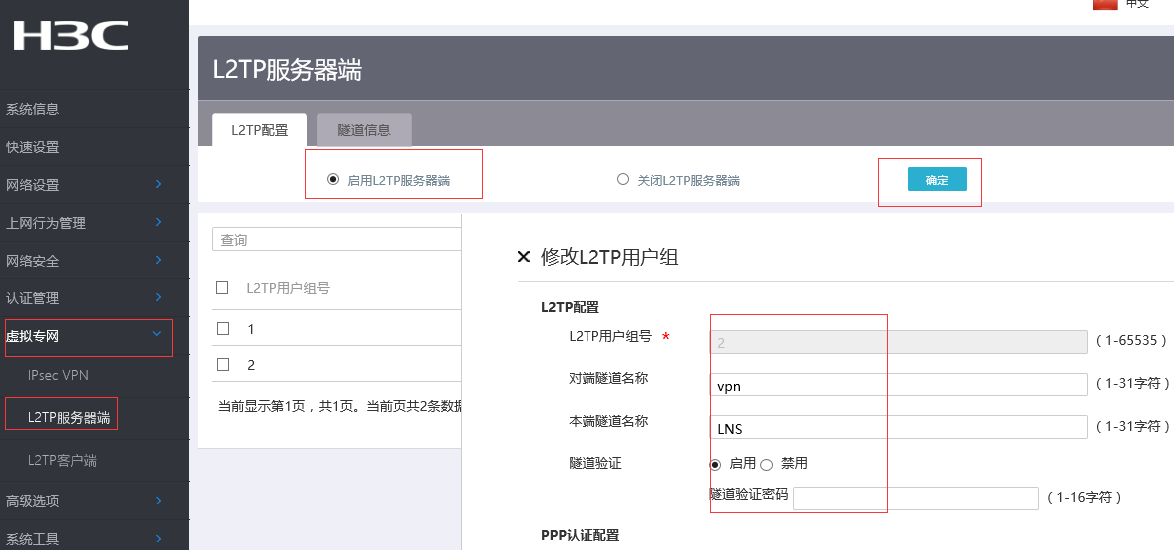Check the box for user group 2

pos(223,364)
